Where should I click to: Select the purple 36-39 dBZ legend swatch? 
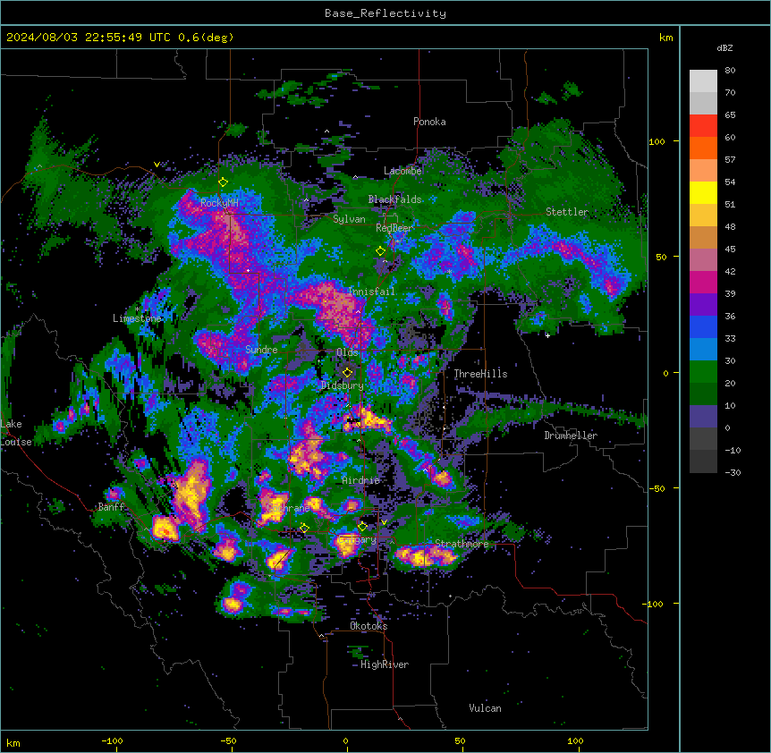(x=703, y=305)
